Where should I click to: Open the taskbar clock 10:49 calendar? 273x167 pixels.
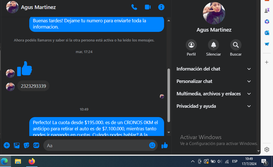(249, 161)
